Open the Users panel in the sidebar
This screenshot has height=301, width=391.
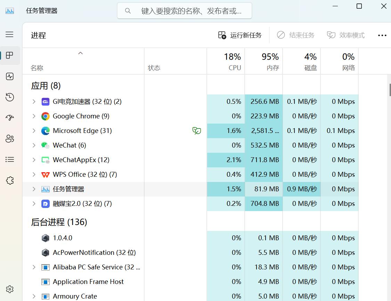(x=9, y=139)
